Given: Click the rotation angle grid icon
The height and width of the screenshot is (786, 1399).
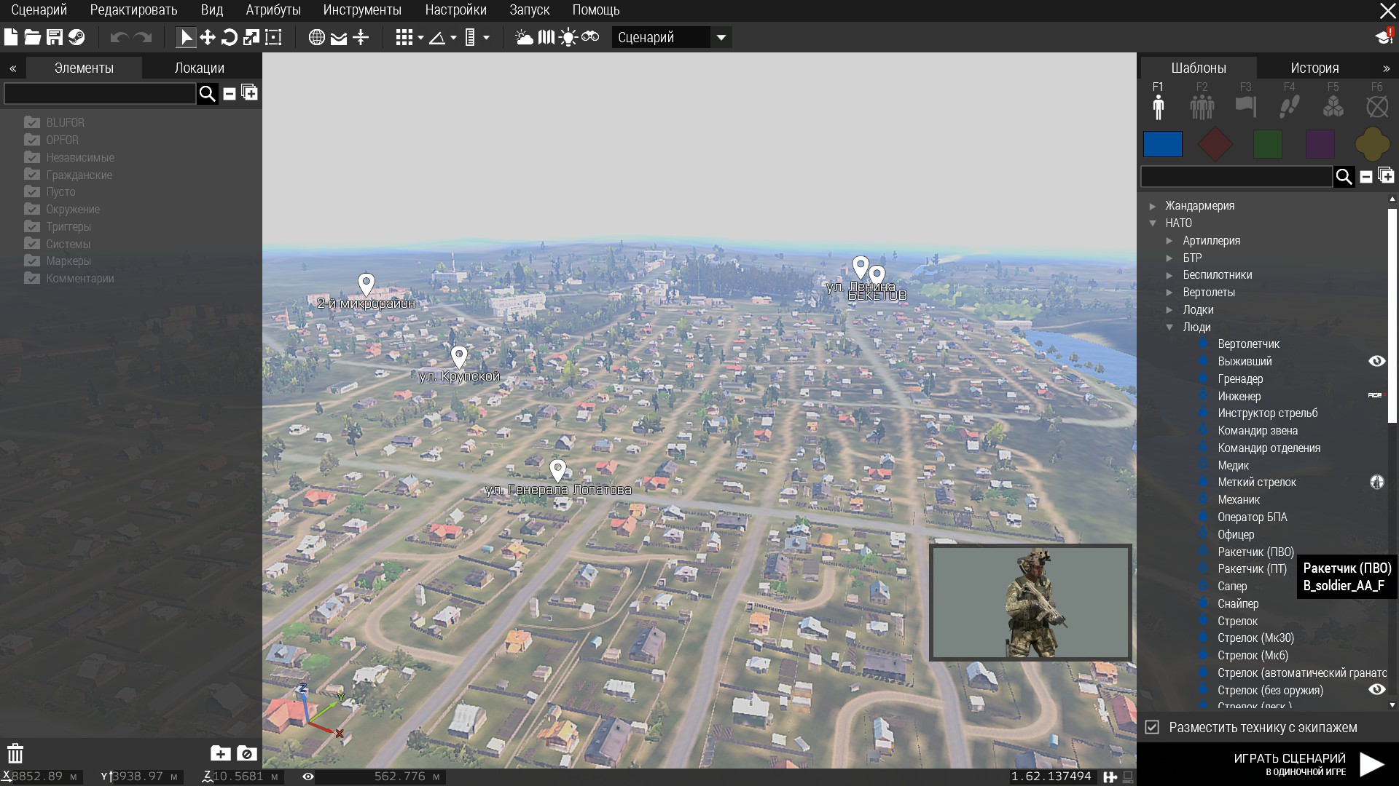Looking at the screenshot, I should pos(437,37).
